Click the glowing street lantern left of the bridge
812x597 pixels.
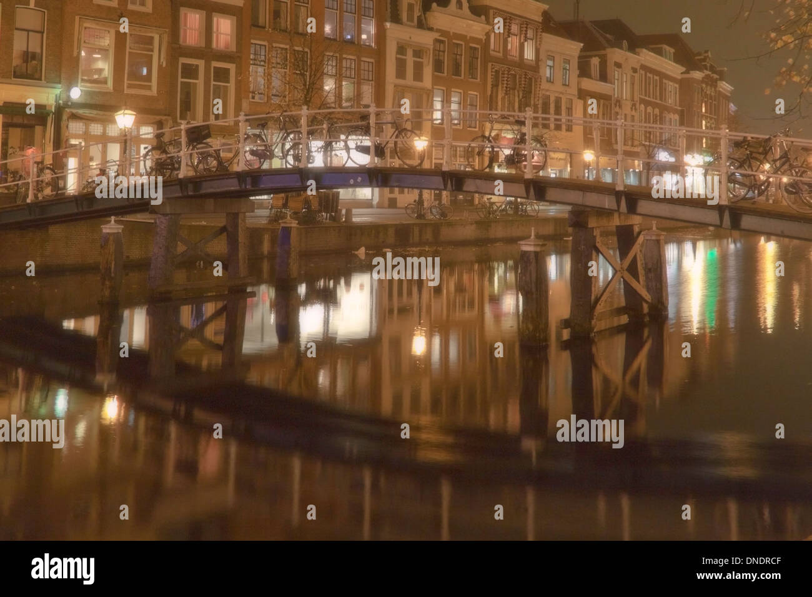coord(125,119)
